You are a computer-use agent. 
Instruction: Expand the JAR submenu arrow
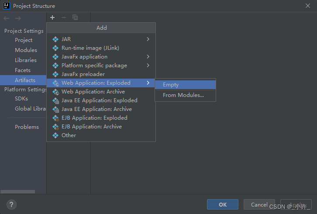[148, 39]
